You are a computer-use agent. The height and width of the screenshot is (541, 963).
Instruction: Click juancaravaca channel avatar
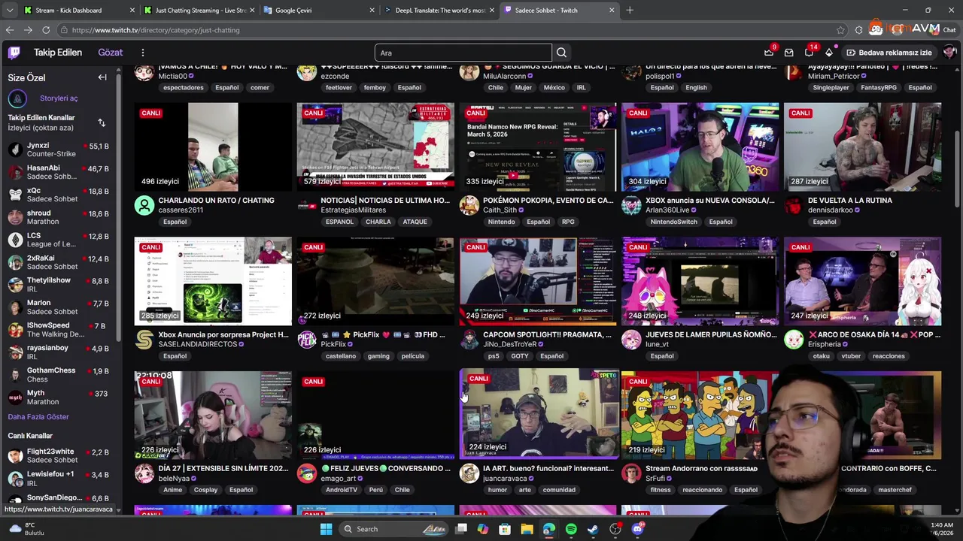point(469,473)
